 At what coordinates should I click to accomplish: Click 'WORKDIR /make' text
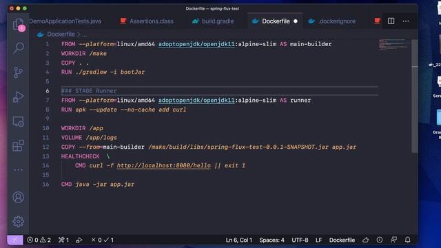tap(84, 54)
